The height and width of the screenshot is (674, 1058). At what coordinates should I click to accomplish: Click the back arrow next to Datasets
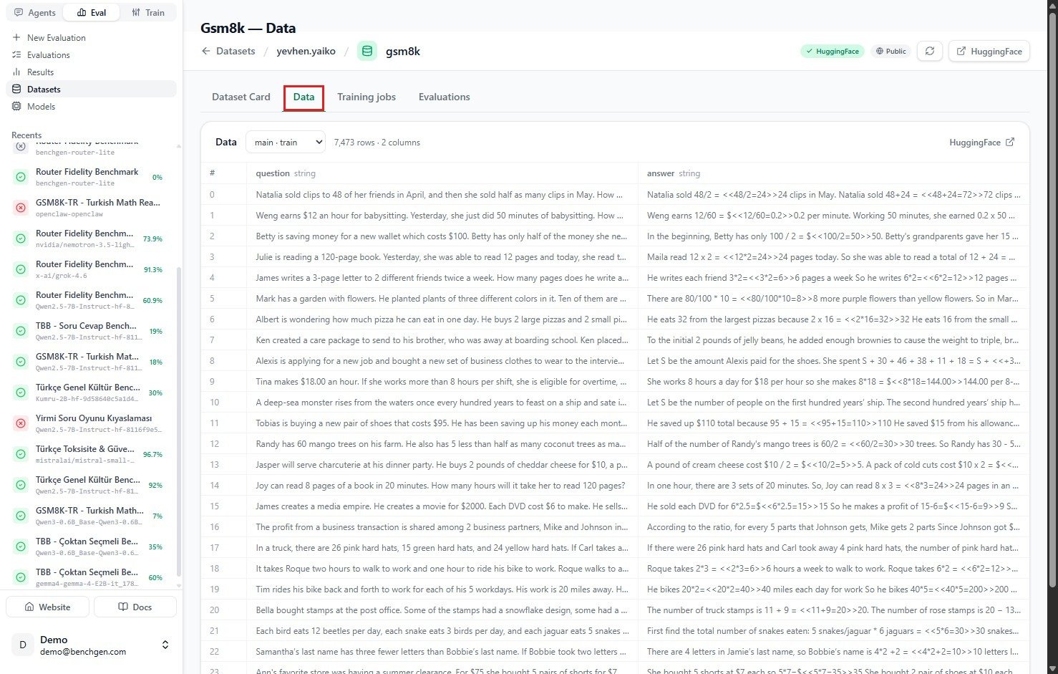tap(206, 52)
